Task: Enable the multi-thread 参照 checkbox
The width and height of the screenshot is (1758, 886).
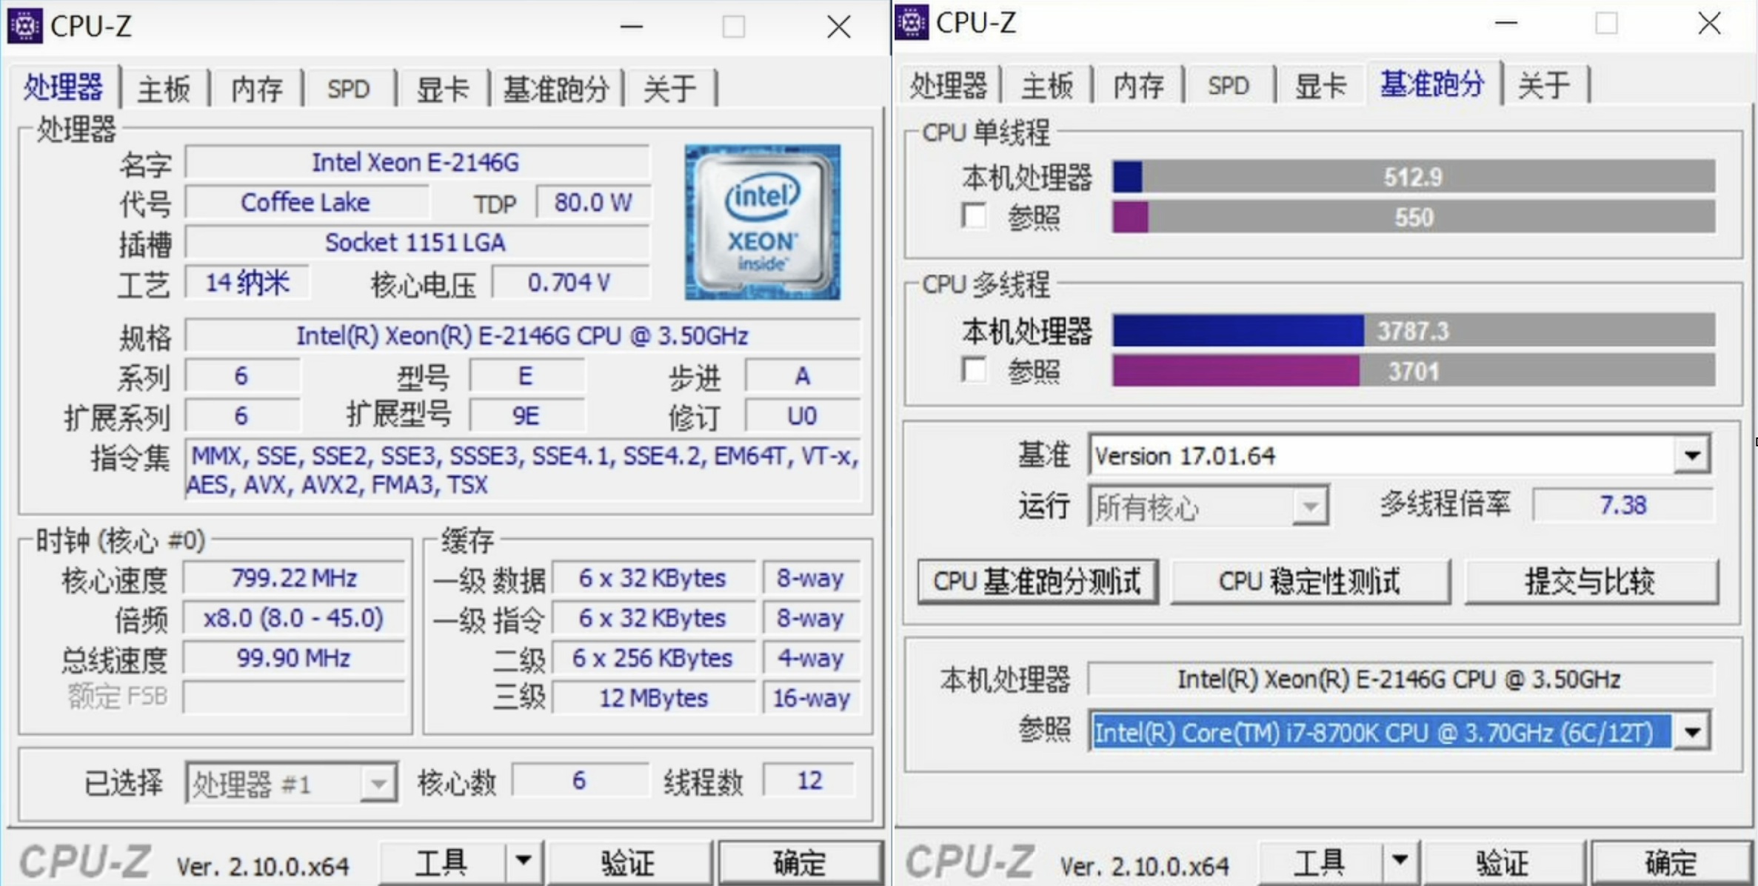Action: pyautogui.click(x=974, y=369)
